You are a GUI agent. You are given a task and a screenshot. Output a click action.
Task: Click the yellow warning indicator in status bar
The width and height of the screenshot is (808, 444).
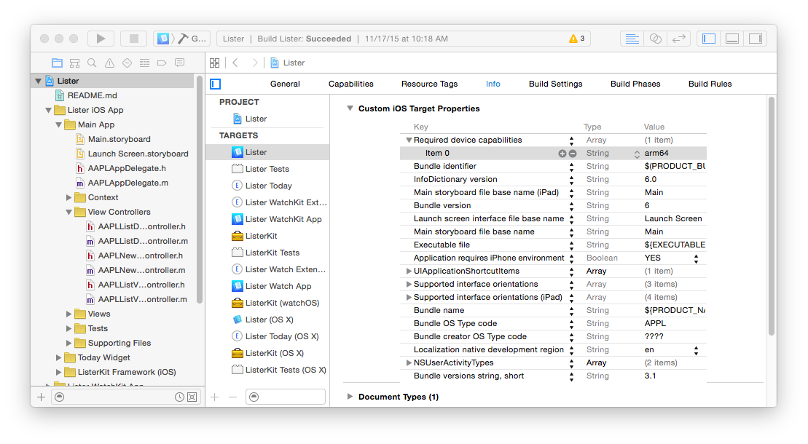(576, 39)
